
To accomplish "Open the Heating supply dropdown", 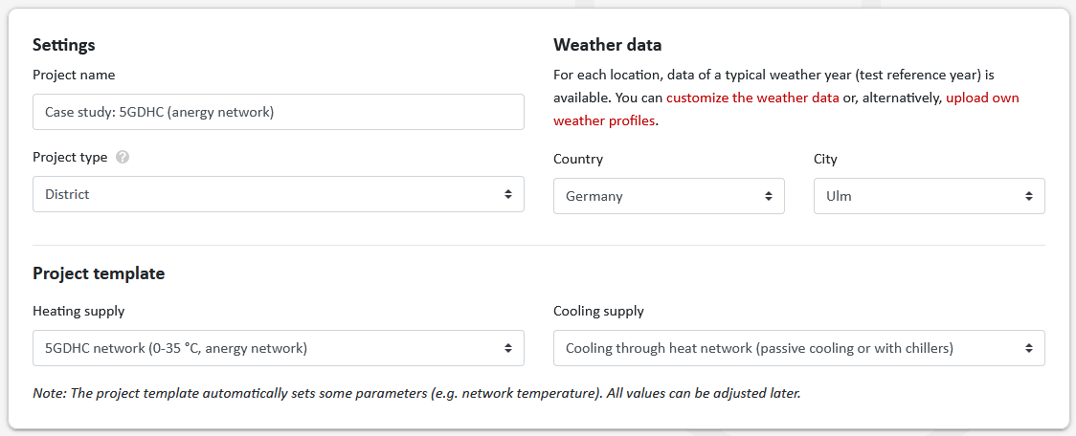I will [279, 348].
